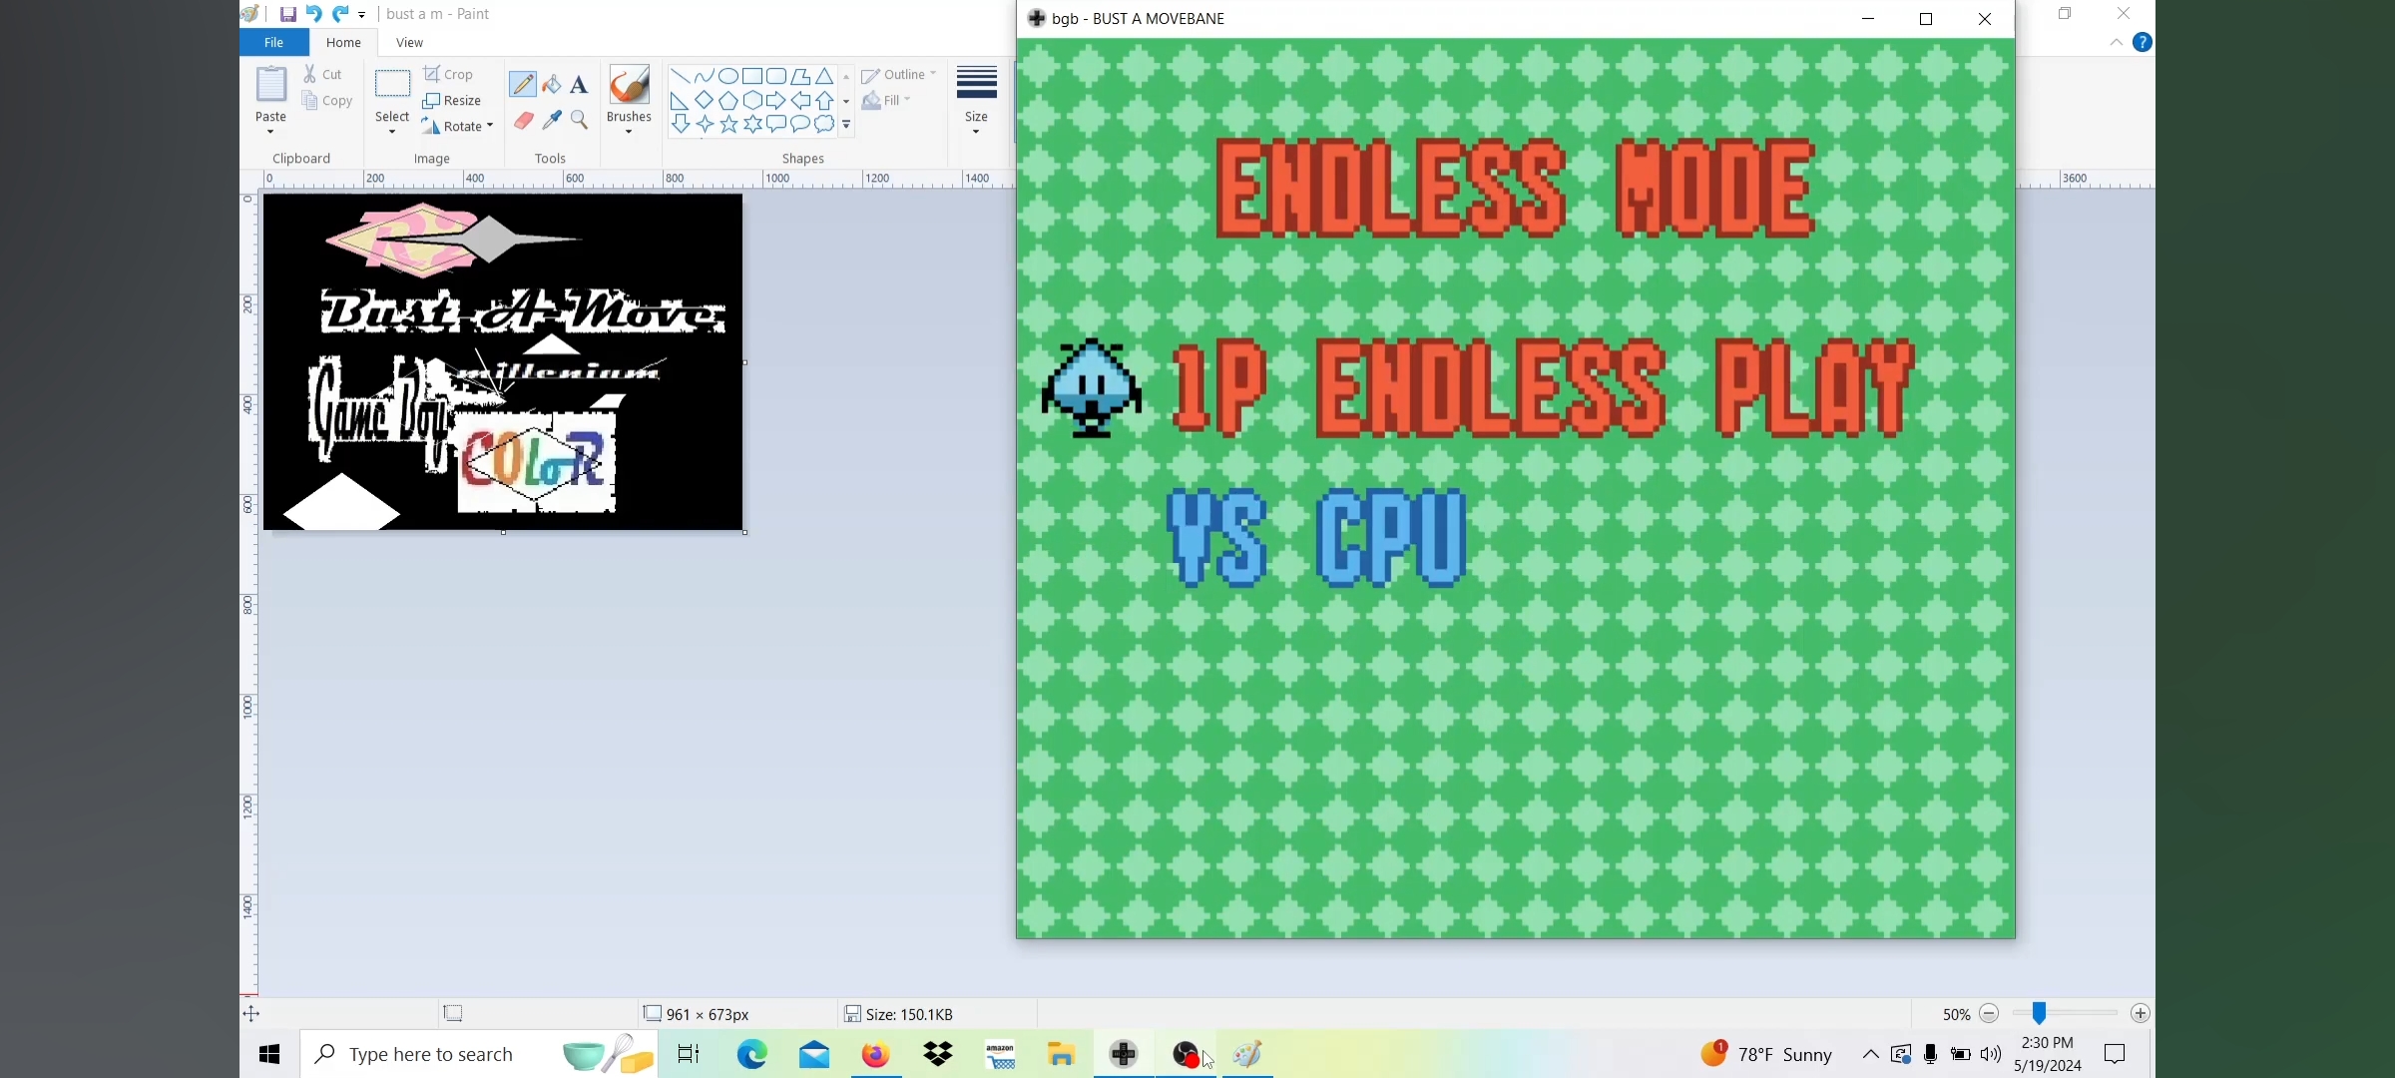Pick the Fill with color bucket tool
The image size is (2395, 1078).
click(x=552, y=84)
